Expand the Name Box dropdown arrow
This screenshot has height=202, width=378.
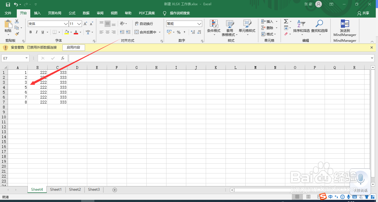click(27, 58)
